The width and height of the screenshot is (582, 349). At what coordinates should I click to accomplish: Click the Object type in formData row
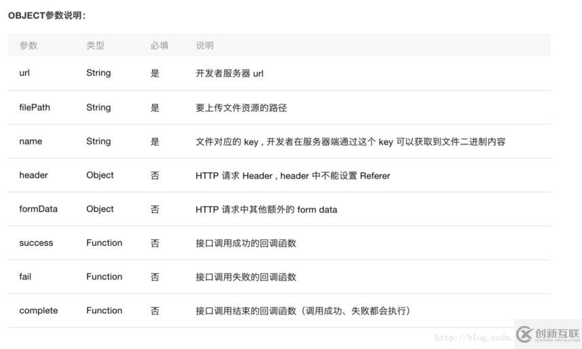[x=100, y=209]
